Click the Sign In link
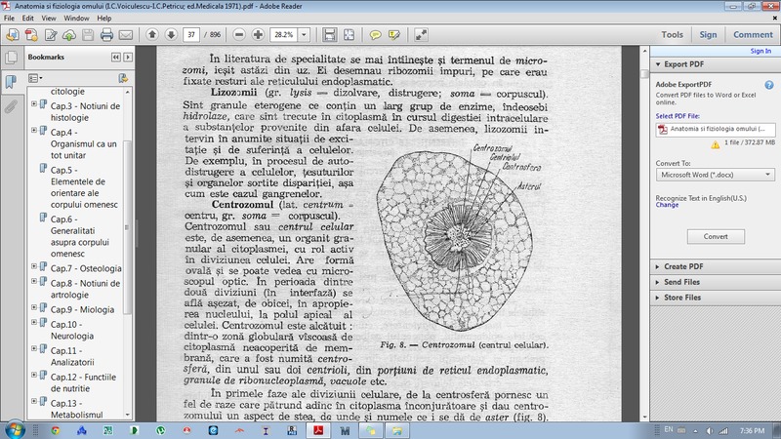Viewport: 781px width, 439px height. 760,51
